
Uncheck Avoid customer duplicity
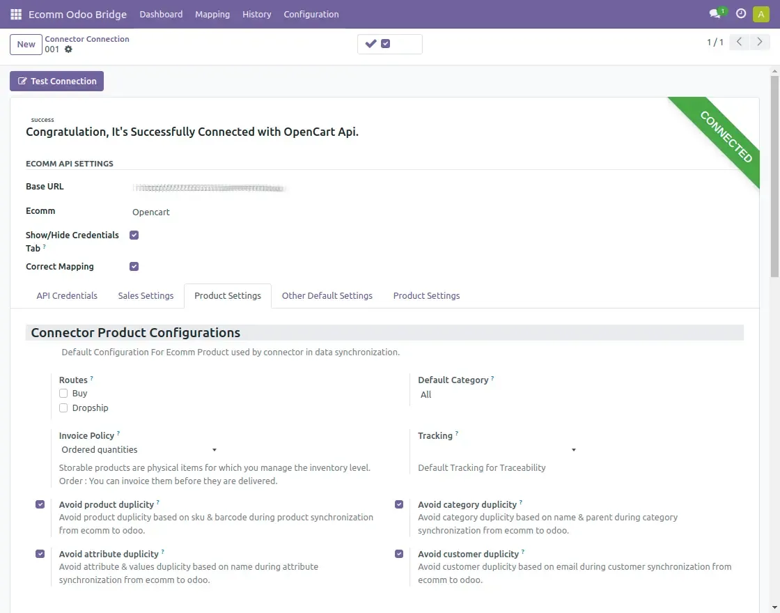399,553
